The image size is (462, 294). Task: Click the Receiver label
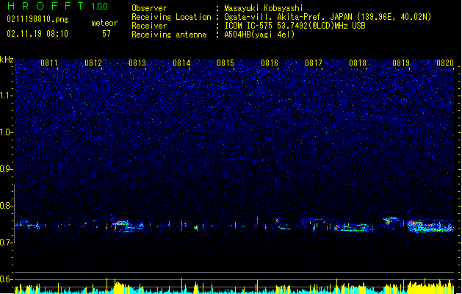coord(149,26)
